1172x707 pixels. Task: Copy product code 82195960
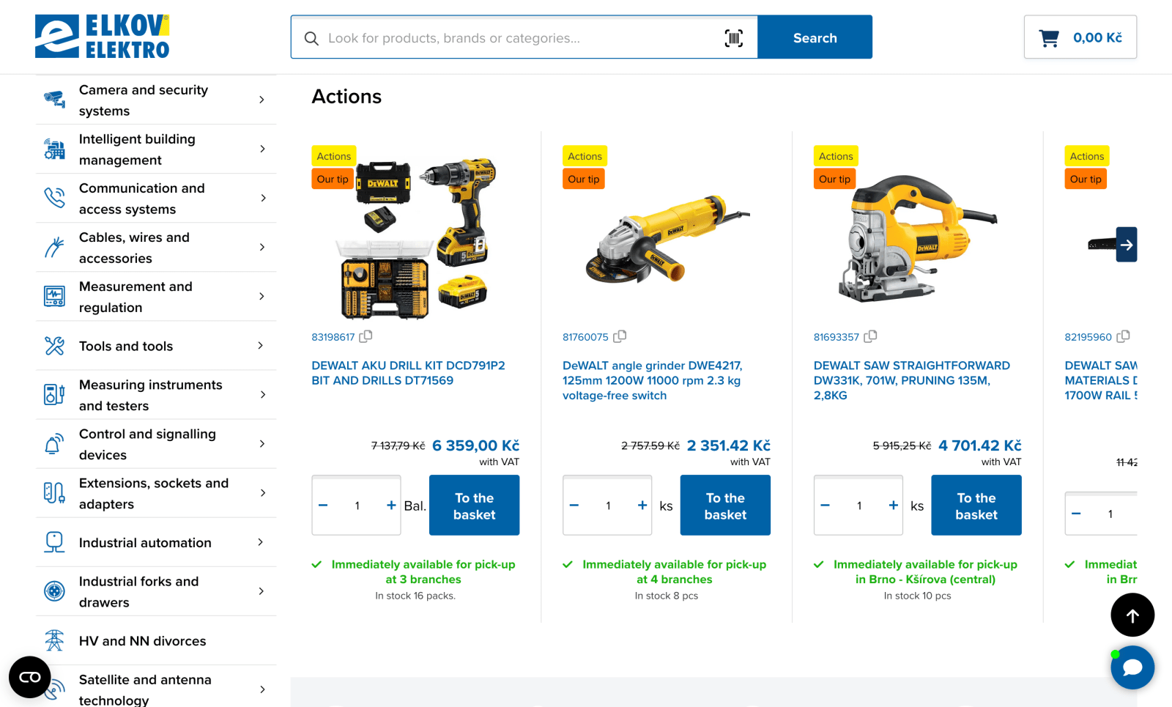click(x=1123, y=336)
